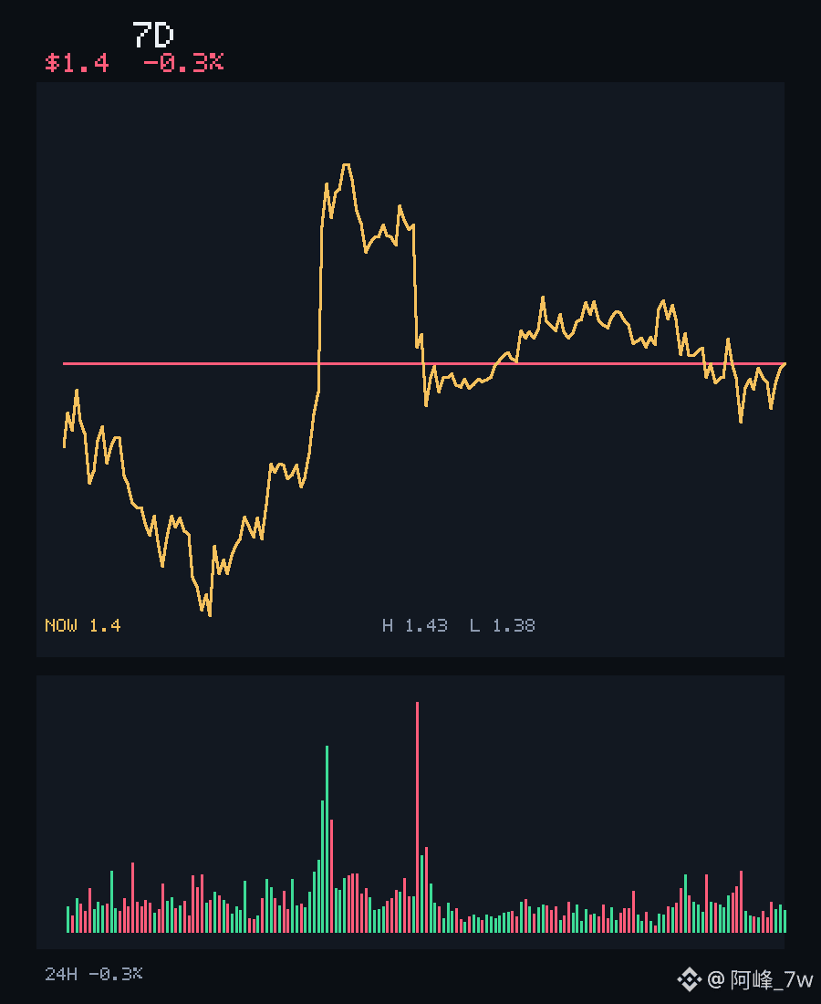Click the Binance logo in the watermark
This screenshot has height=1004, width=821.
689,979
